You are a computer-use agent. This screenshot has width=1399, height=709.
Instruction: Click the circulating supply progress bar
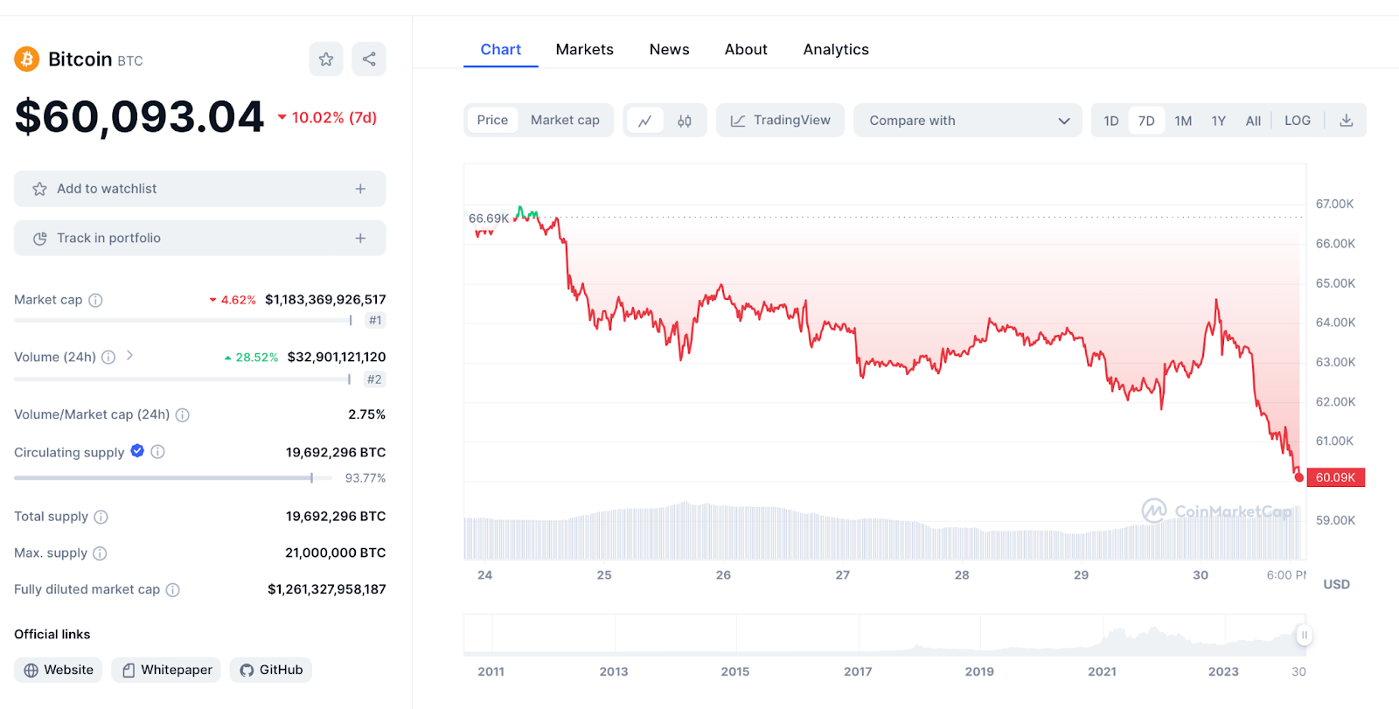[x=173, y=478]
